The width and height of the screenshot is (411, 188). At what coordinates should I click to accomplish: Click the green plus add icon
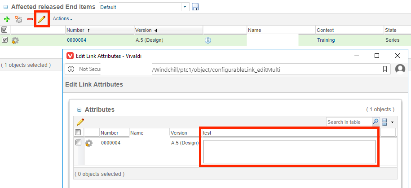coord(7,19)
